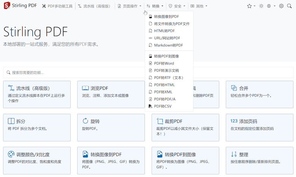Click description 在文档的指定位置添加页码

252,129
